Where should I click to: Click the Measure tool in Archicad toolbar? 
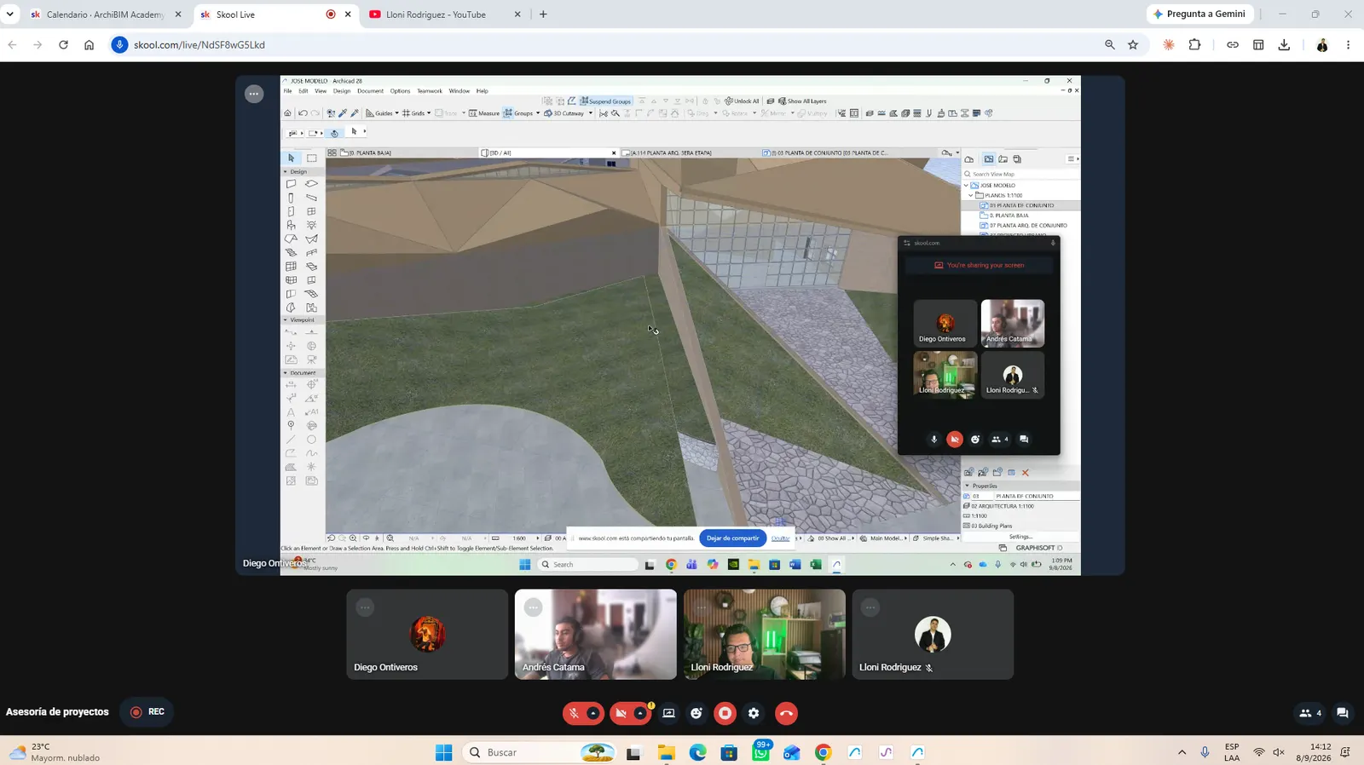[x=484, y=113]
